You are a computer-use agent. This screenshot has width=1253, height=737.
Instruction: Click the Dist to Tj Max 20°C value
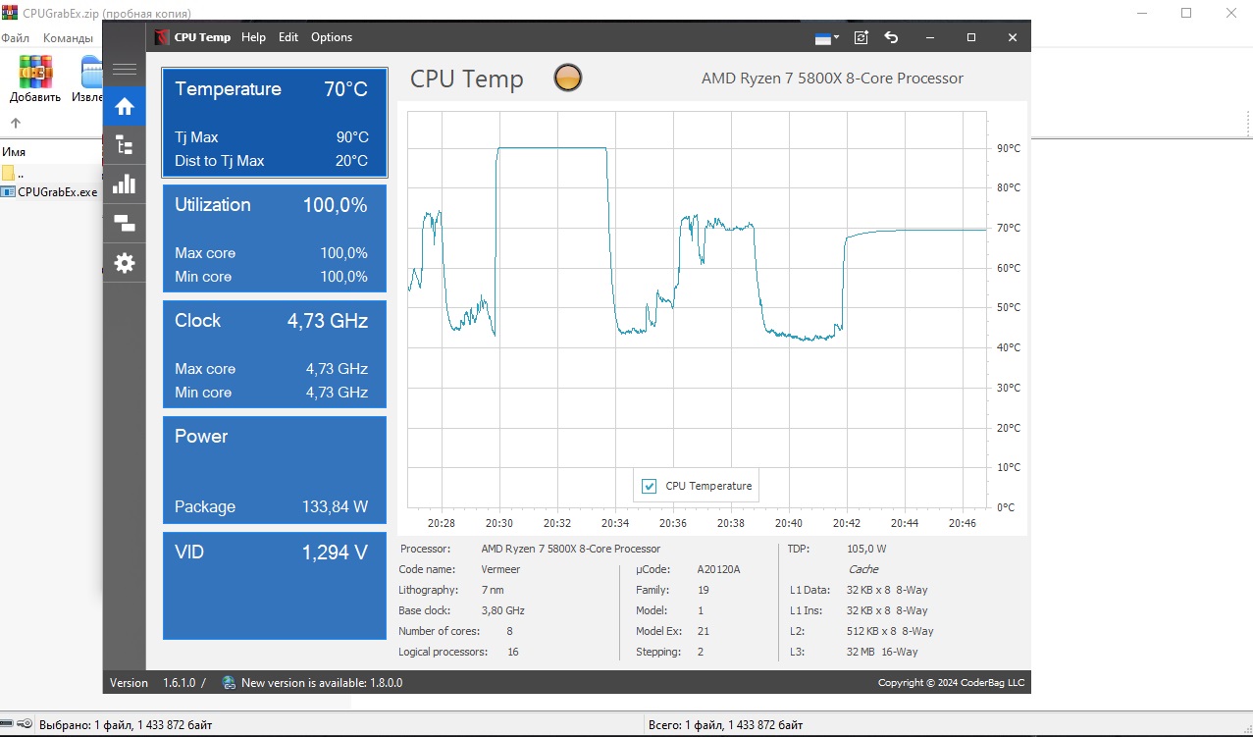pos(351,161)
